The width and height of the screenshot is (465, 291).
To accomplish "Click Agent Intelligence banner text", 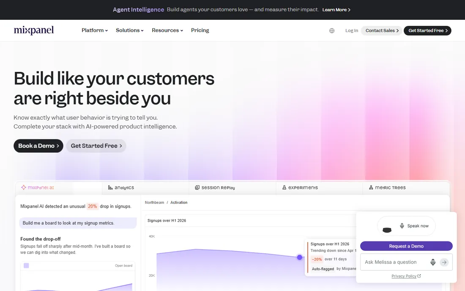I will click(139, 10).
